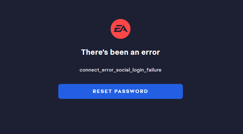Click the circular Electronic Arts emblem
243x134 pixels.
(x=121, y=29)
